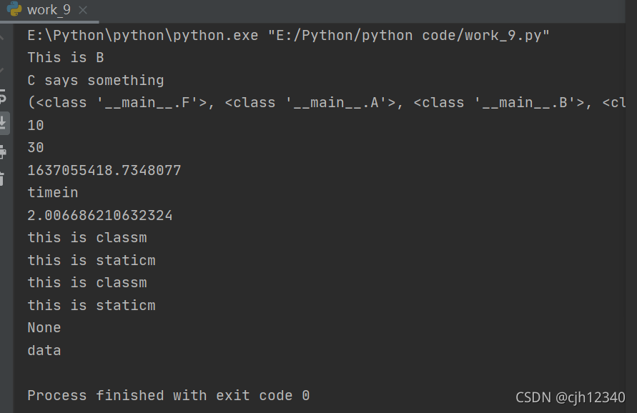This screenshot has height=413, width=637.
Task: Click the last 'this is staticm' line
Action: (x=92, y=305)
